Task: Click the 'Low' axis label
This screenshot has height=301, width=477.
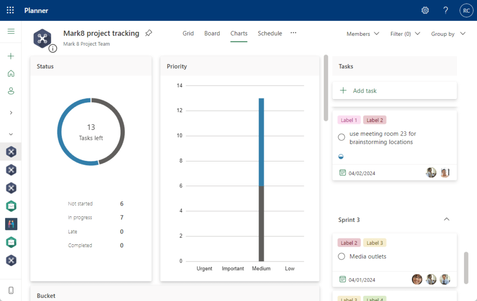Action: click(x=290, y=268)
